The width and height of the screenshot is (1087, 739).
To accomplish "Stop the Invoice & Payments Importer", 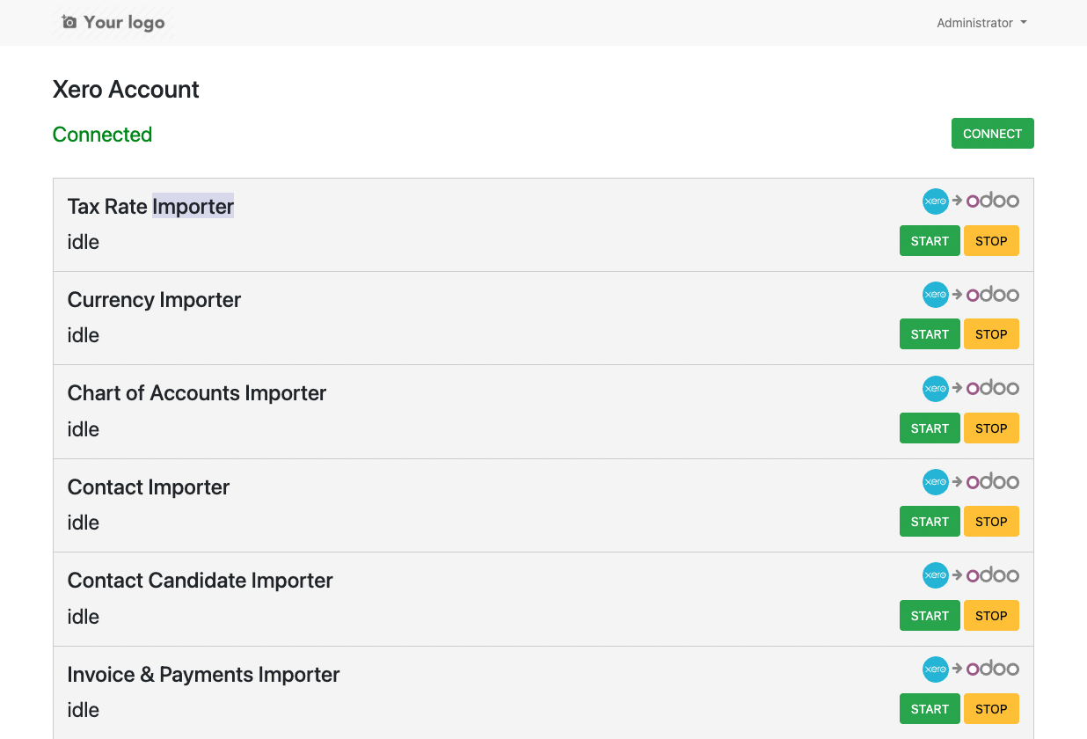I will click(991, 709).
